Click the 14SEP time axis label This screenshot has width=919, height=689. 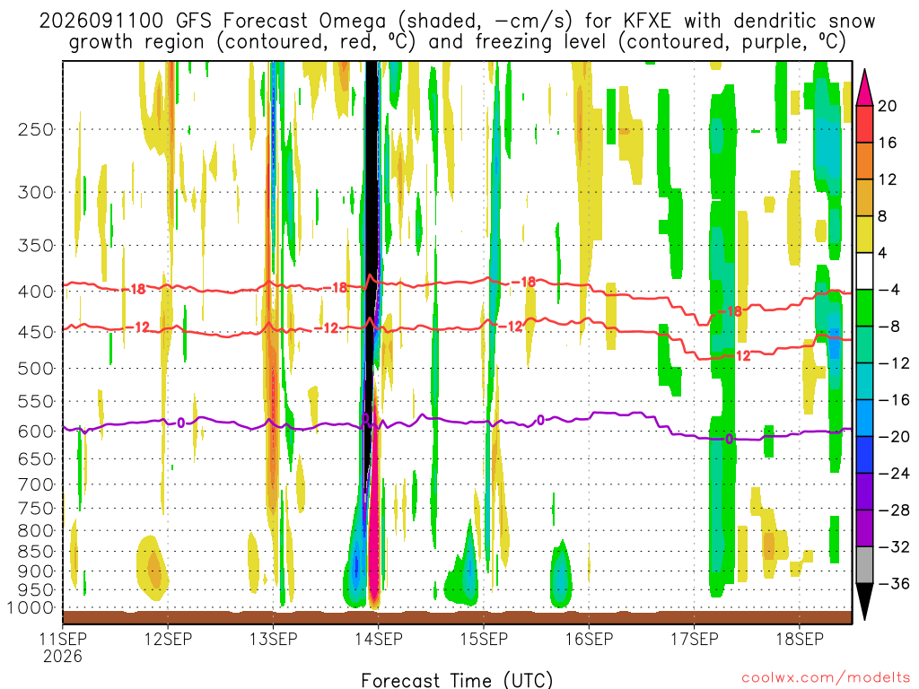click(379, 639)
